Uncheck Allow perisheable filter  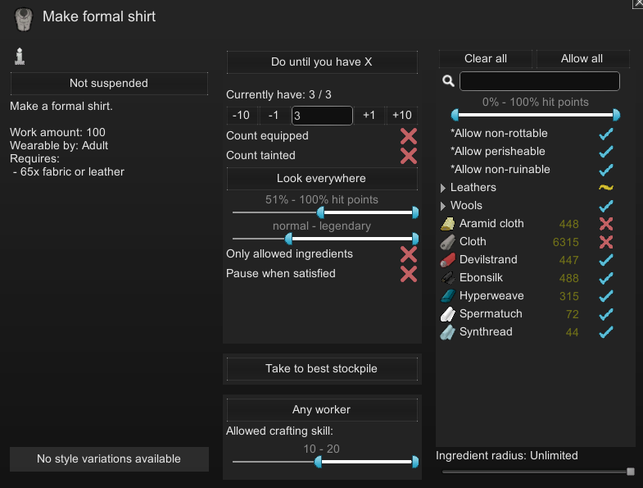[606, 152]
